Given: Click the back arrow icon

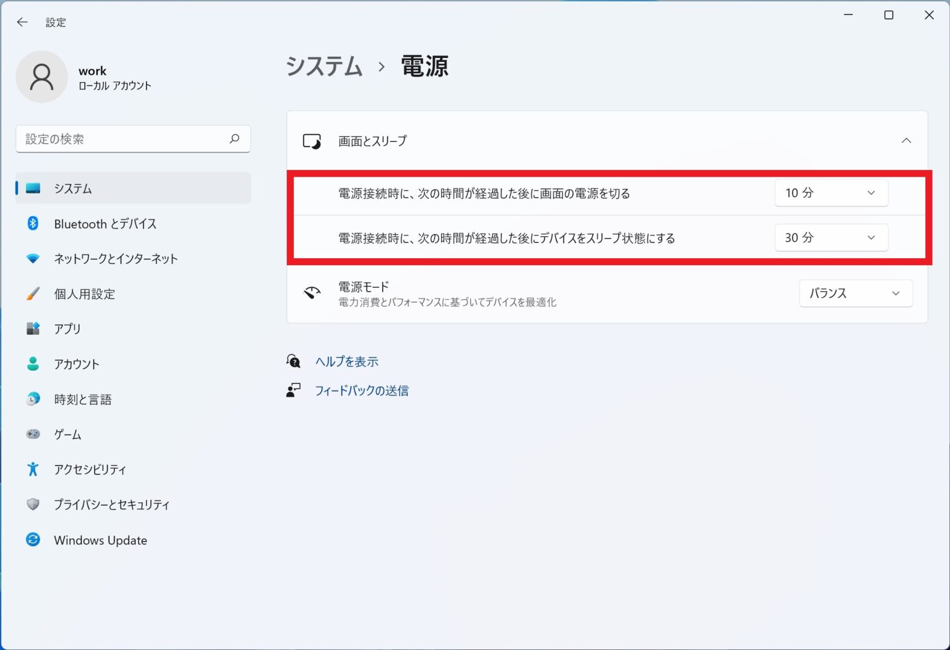Looking at the screenshot, I should [x=22, y=22].
